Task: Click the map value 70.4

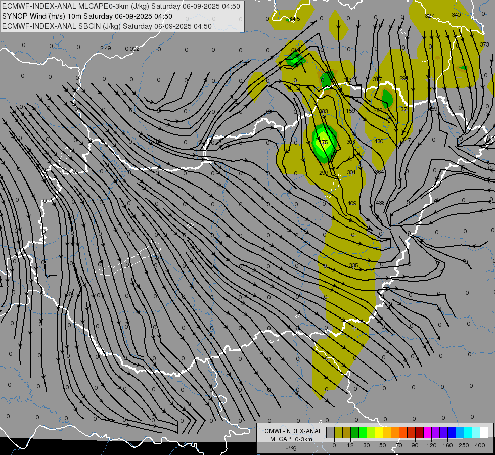Action: pos(295,50)
